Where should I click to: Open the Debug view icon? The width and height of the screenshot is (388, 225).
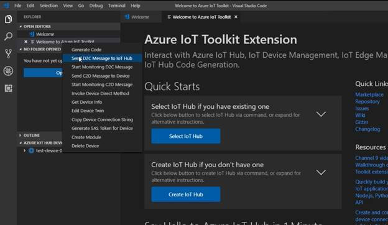(x=8, y=71)
